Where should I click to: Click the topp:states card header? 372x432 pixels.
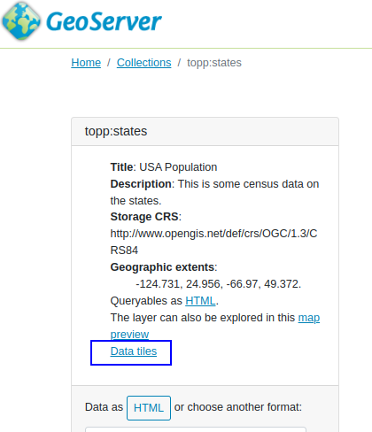coord(205,131)
